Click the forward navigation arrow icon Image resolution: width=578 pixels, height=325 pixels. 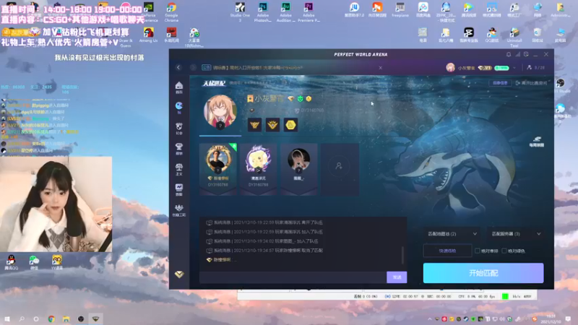[193, 67]
